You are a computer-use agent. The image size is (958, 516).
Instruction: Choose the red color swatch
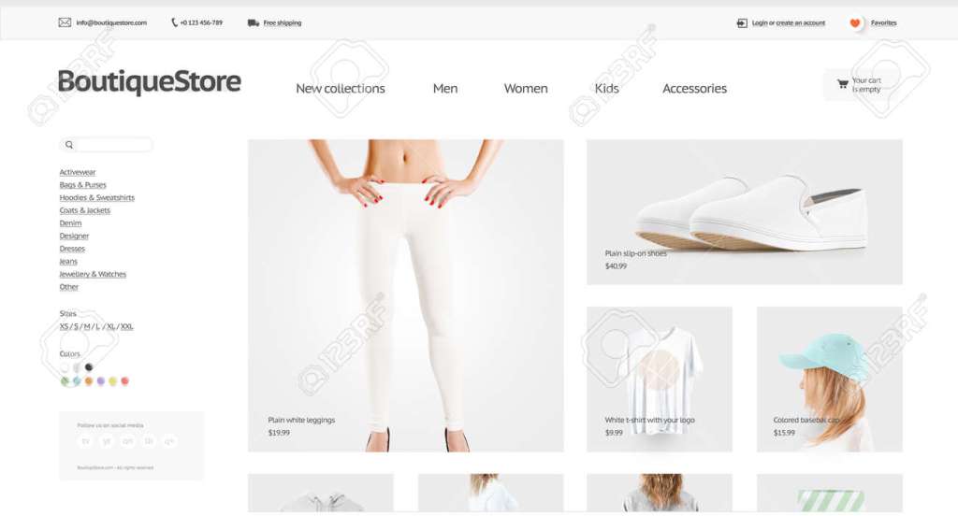pyautogui.click(x=124, y=381)
